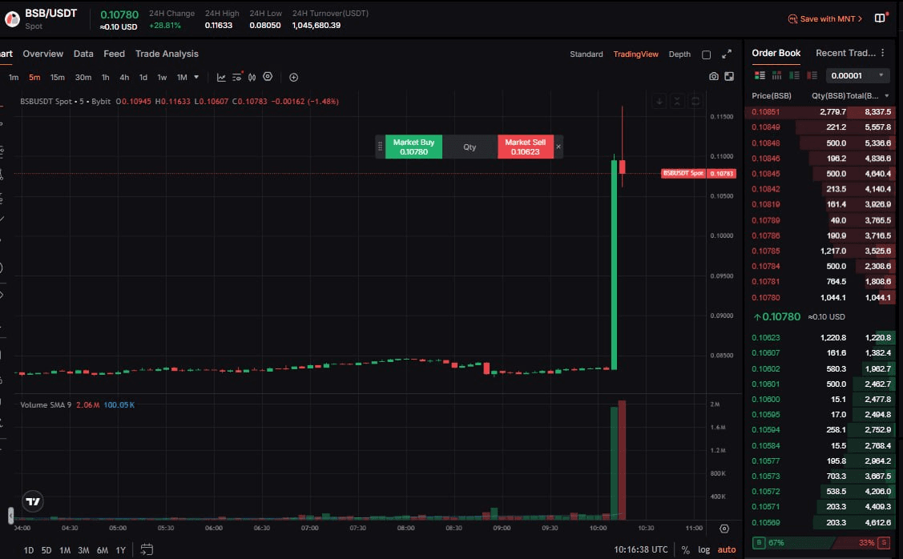The height and width of the screenshot is (559, 903).
Task: Toggle the checkbox next to Depth
Action: 706,55
